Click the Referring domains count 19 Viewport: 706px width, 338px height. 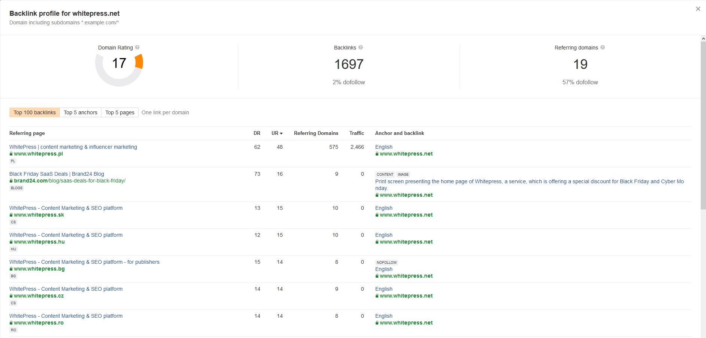click(x=580, y=64)
